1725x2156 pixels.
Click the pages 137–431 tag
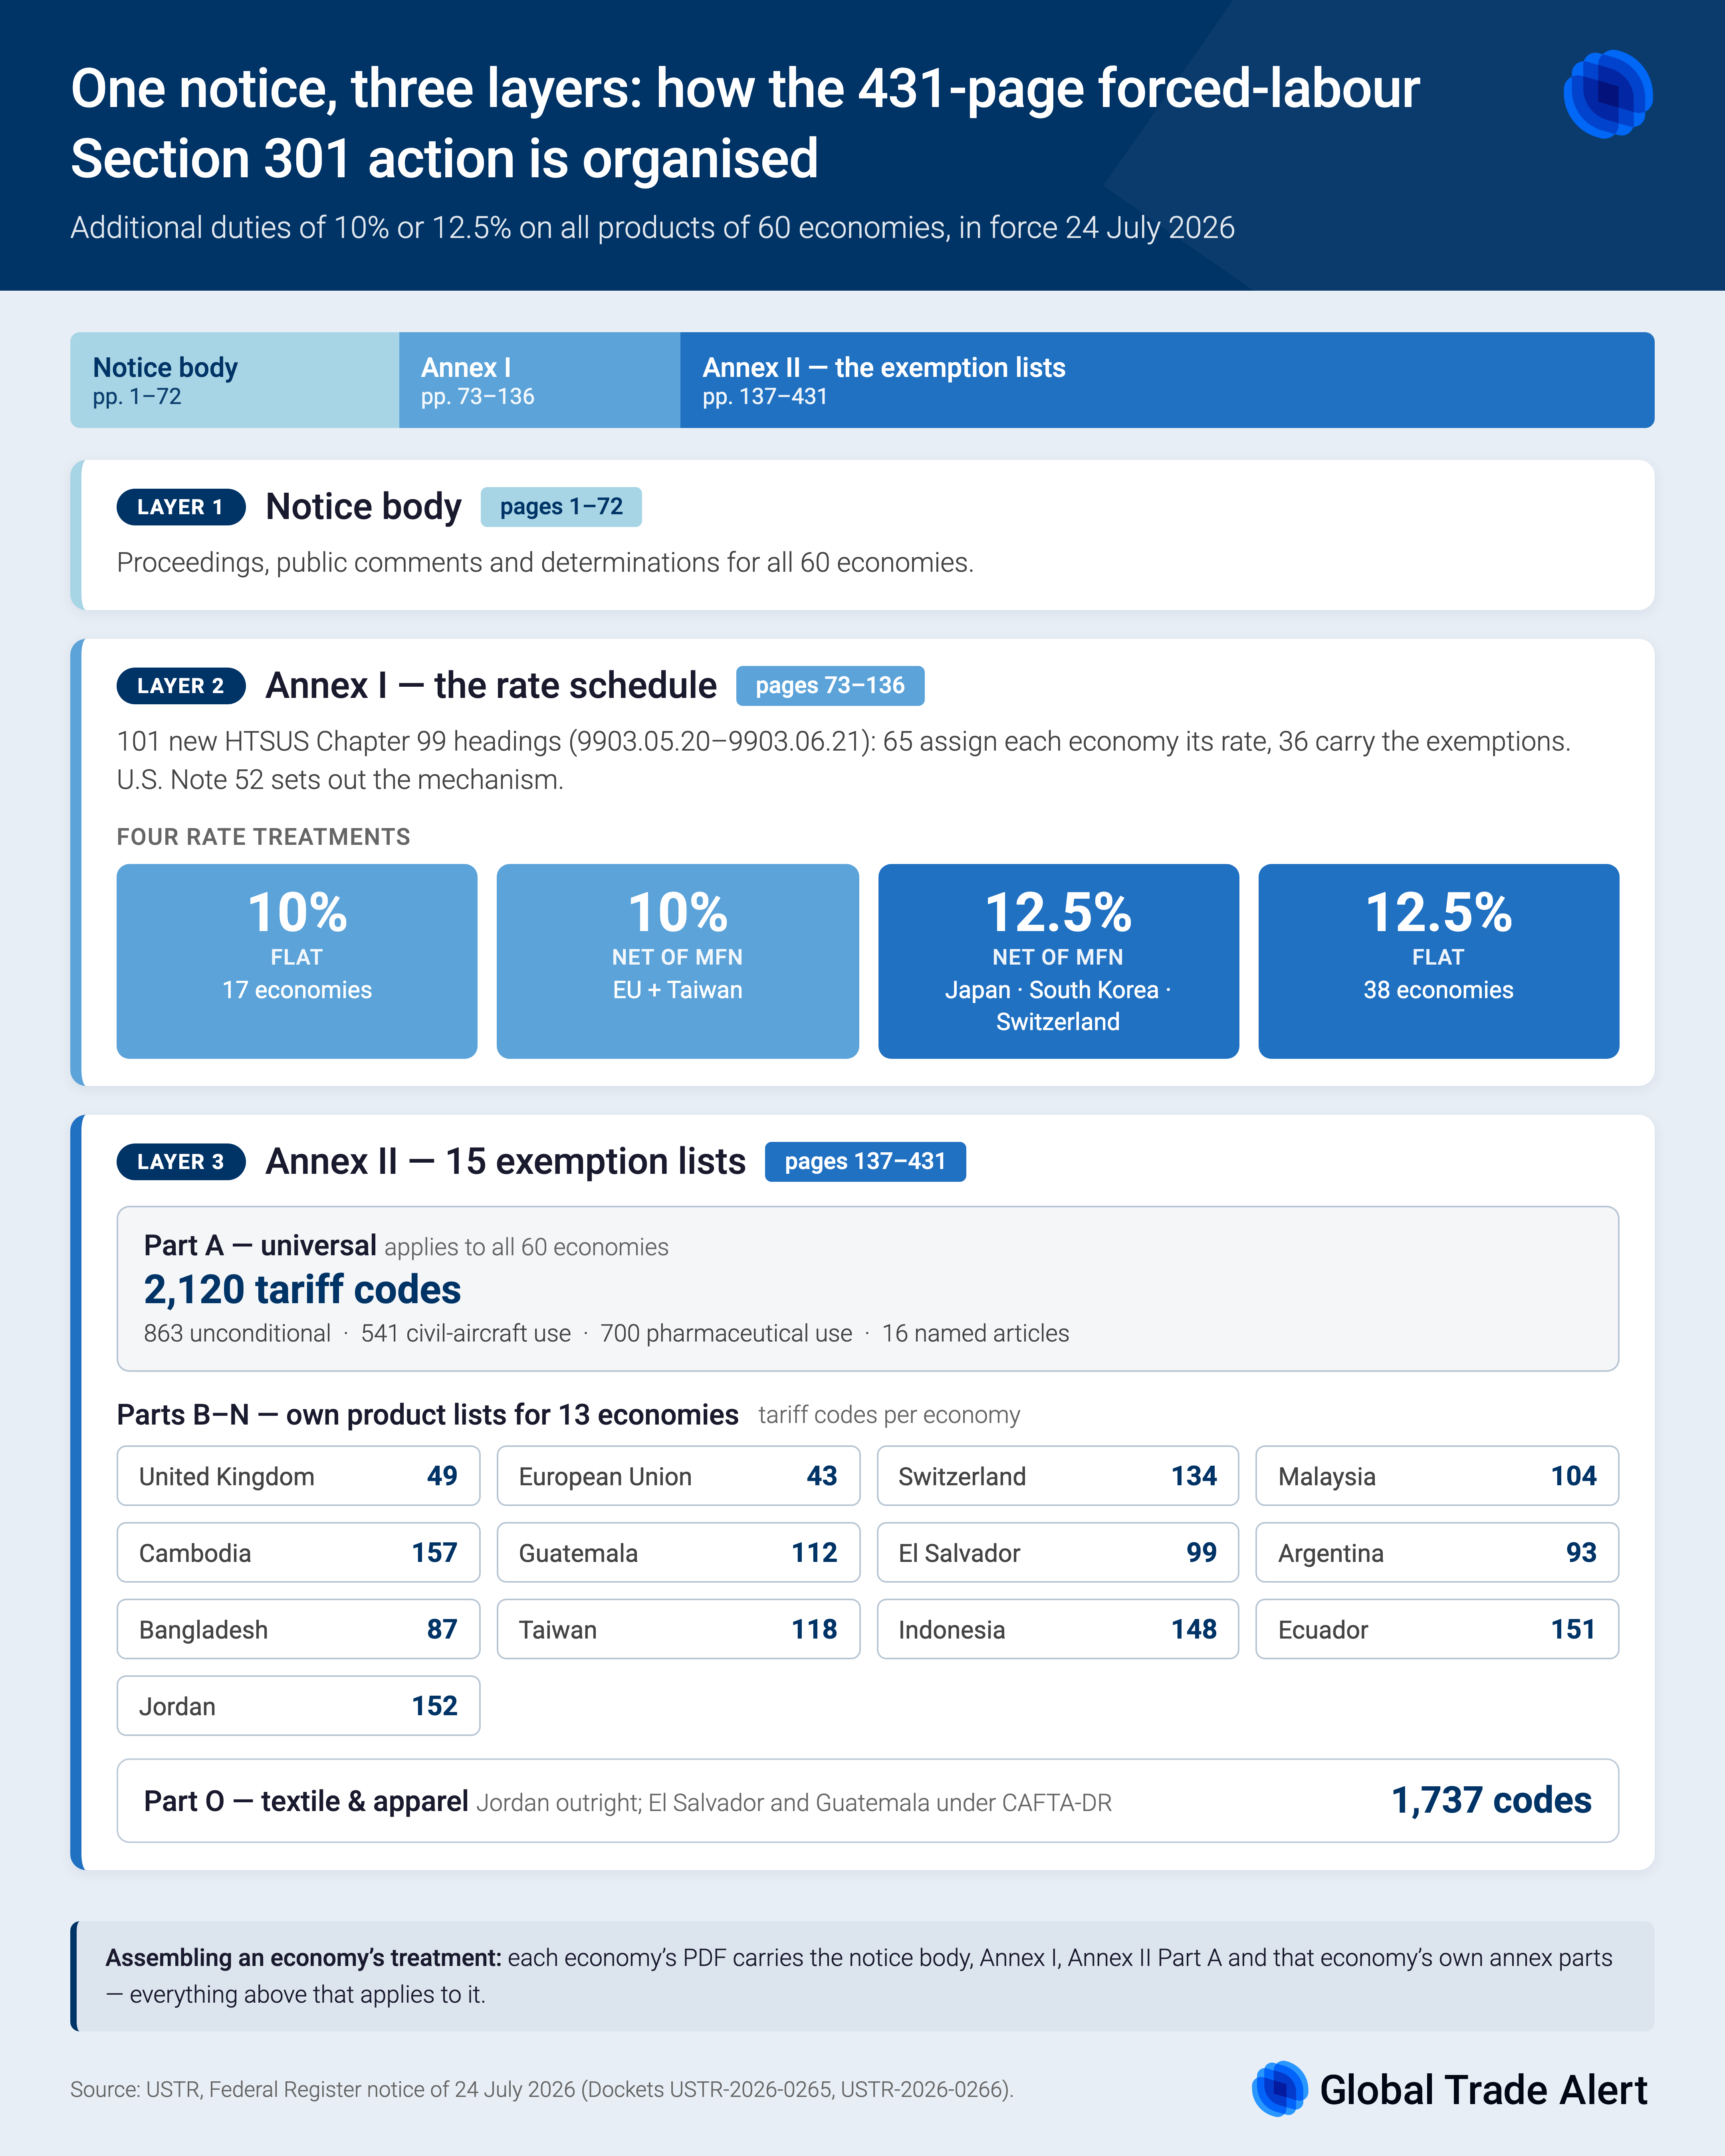pyautogui.click(x=865, y=1162)
